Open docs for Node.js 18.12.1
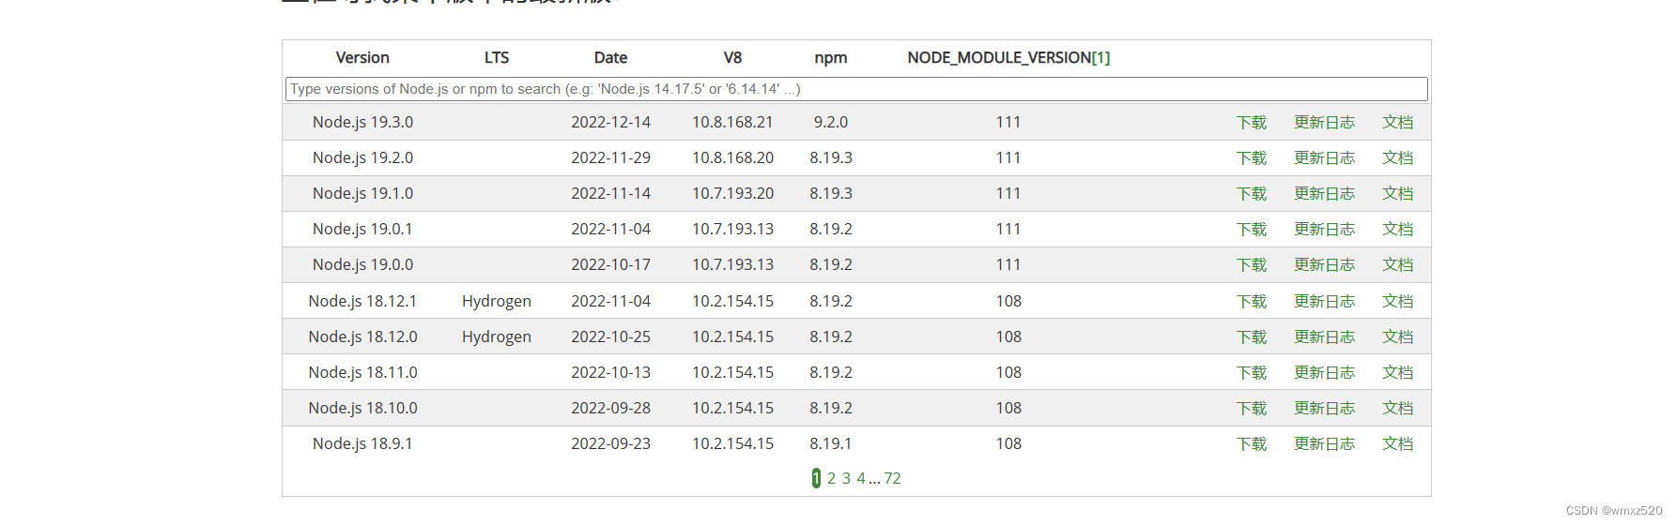 pyautogui.click(x=1397, y=302)
